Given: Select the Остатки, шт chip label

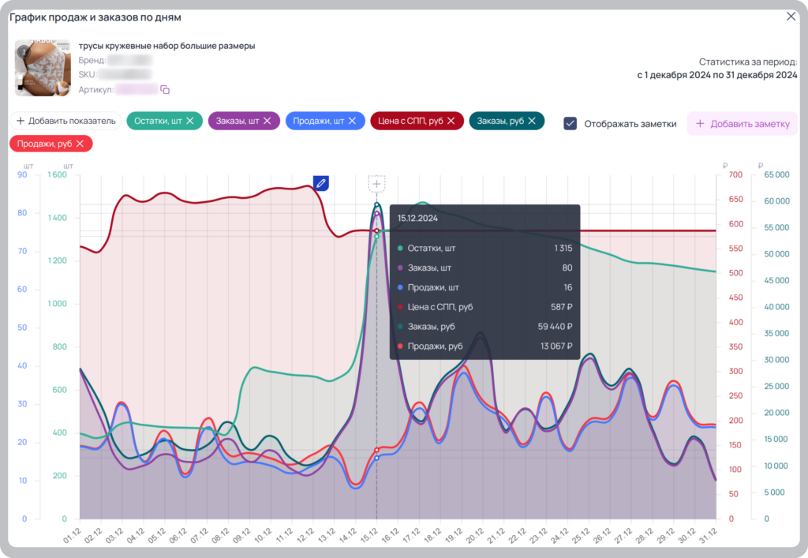Looking at the screenshot, I should click(158, 121).
